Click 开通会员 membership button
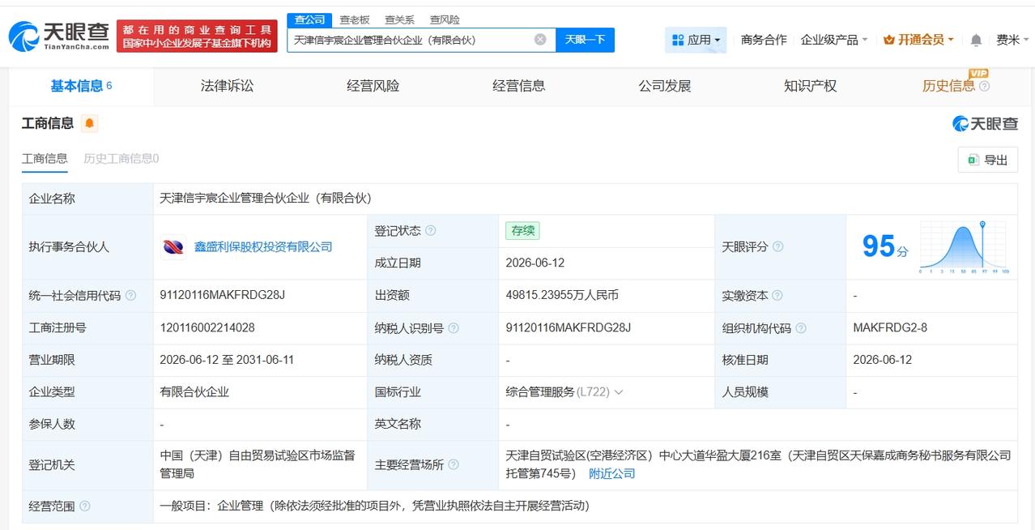 coord(919,40)
